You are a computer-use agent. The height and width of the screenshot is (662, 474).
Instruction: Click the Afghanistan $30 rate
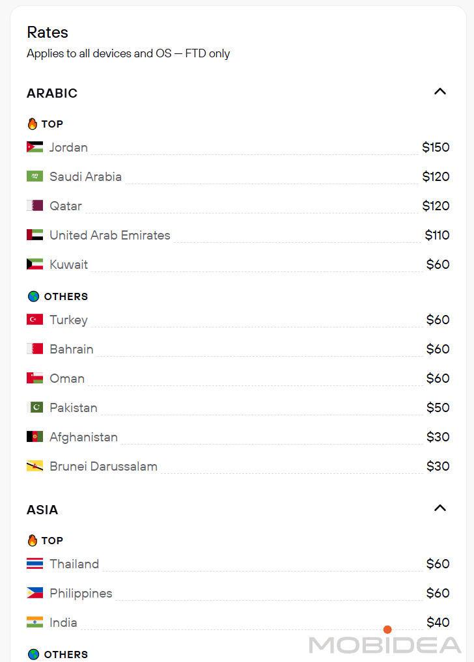click(438, 437)
